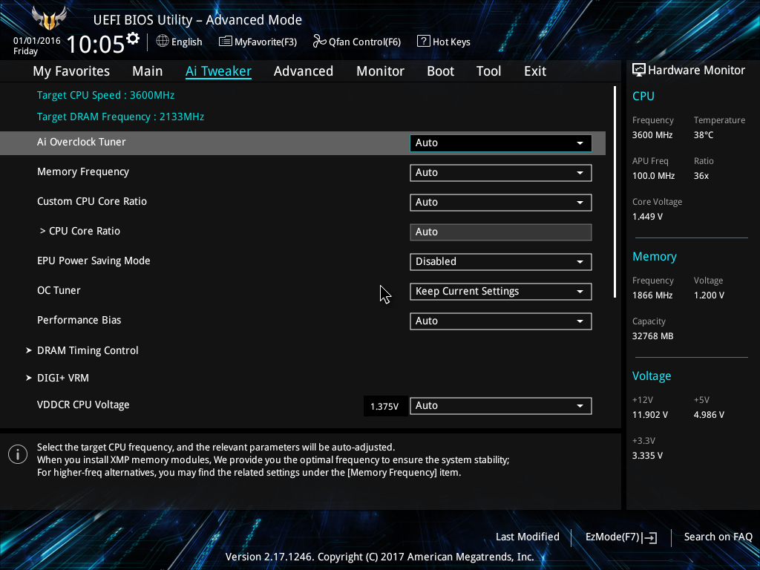Click the Custom CPU Core Ratio label
This screenshot has width=760, height=570.
91,202
